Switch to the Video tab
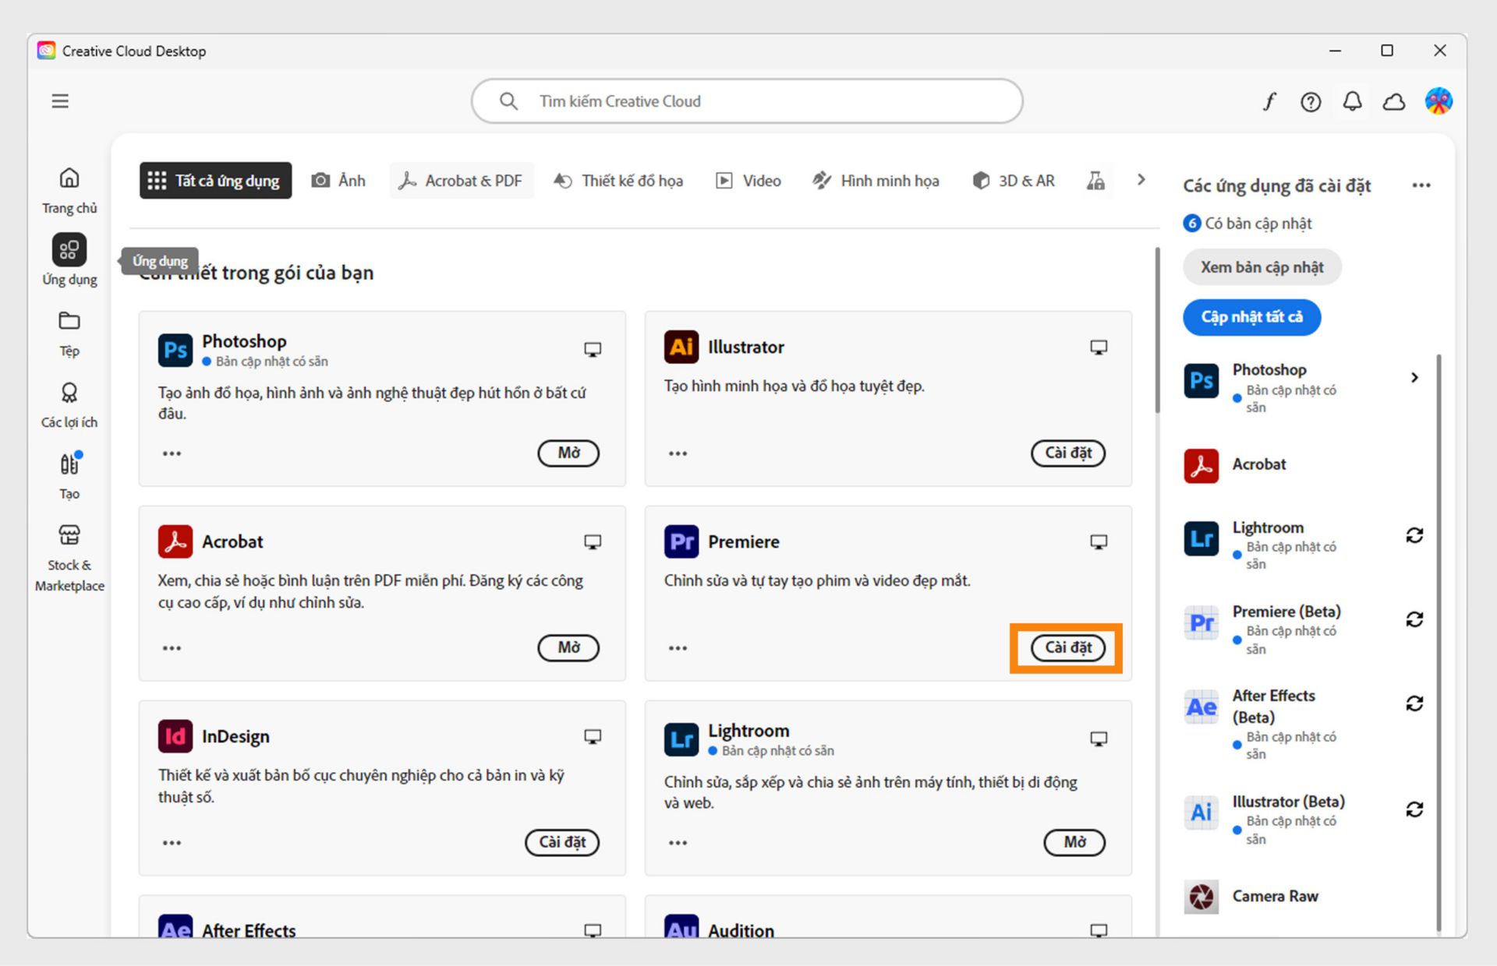The image size is (1497, 966). tap(748, 181)
